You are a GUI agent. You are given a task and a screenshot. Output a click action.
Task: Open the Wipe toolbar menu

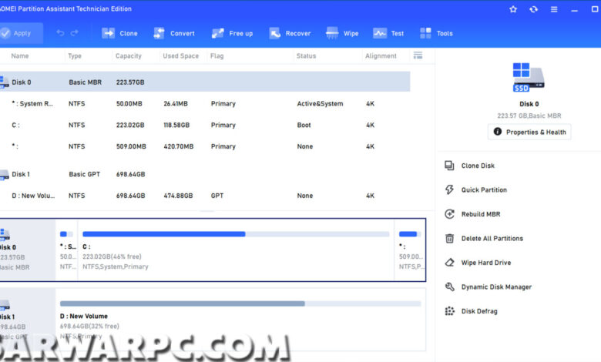pos(342,33)
